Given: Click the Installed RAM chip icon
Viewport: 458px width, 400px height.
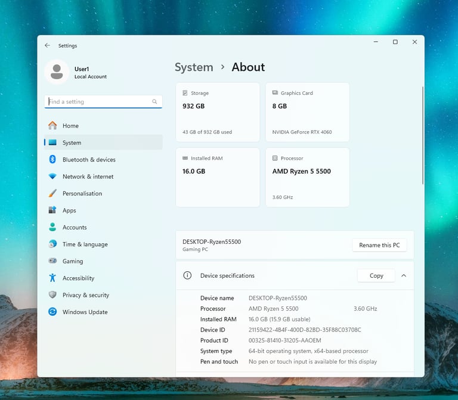Looking at the screenshot, I should point(185,158).
